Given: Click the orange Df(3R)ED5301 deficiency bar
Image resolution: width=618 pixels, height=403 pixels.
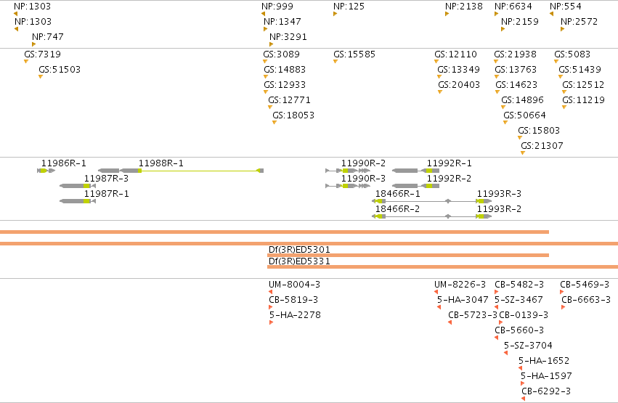Looking at the screenshot, I should pos(408,256).
